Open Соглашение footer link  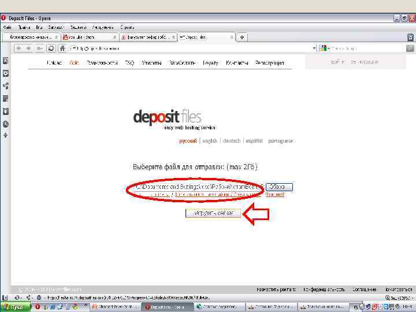(x=364, y=289)
